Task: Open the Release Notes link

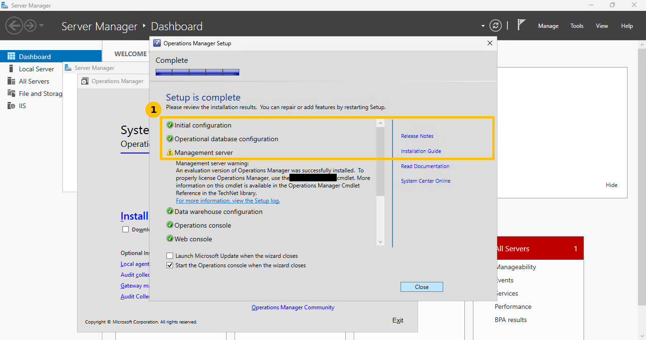Action: (417, 136)
